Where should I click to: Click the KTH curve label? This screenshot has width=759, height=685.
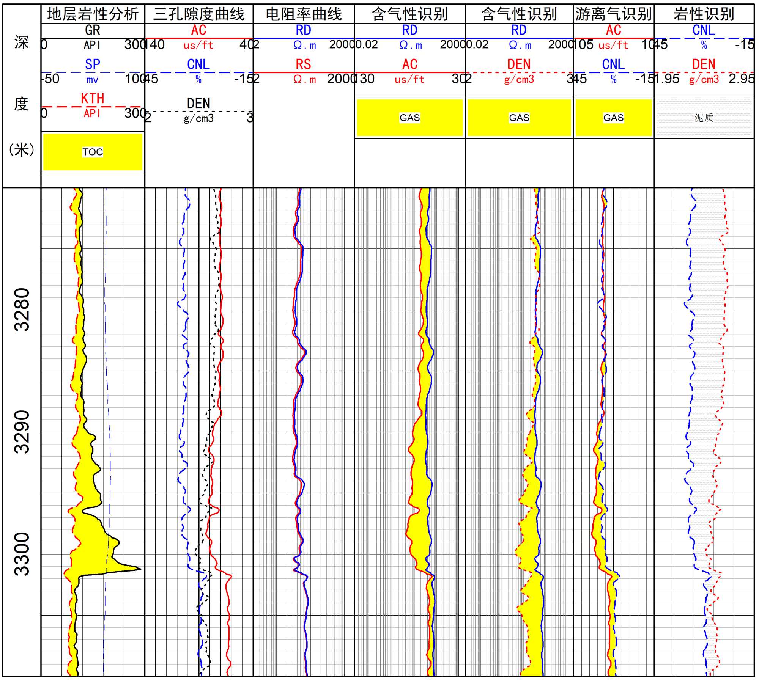[x=93, y=98]
